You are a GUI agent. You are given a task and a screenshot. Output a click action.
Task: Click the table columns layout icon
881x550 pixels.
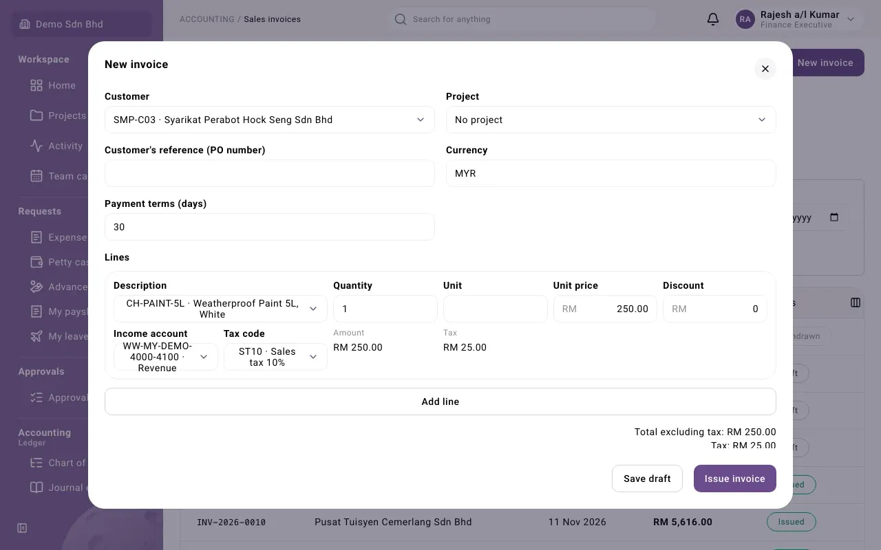pos(856,302)
